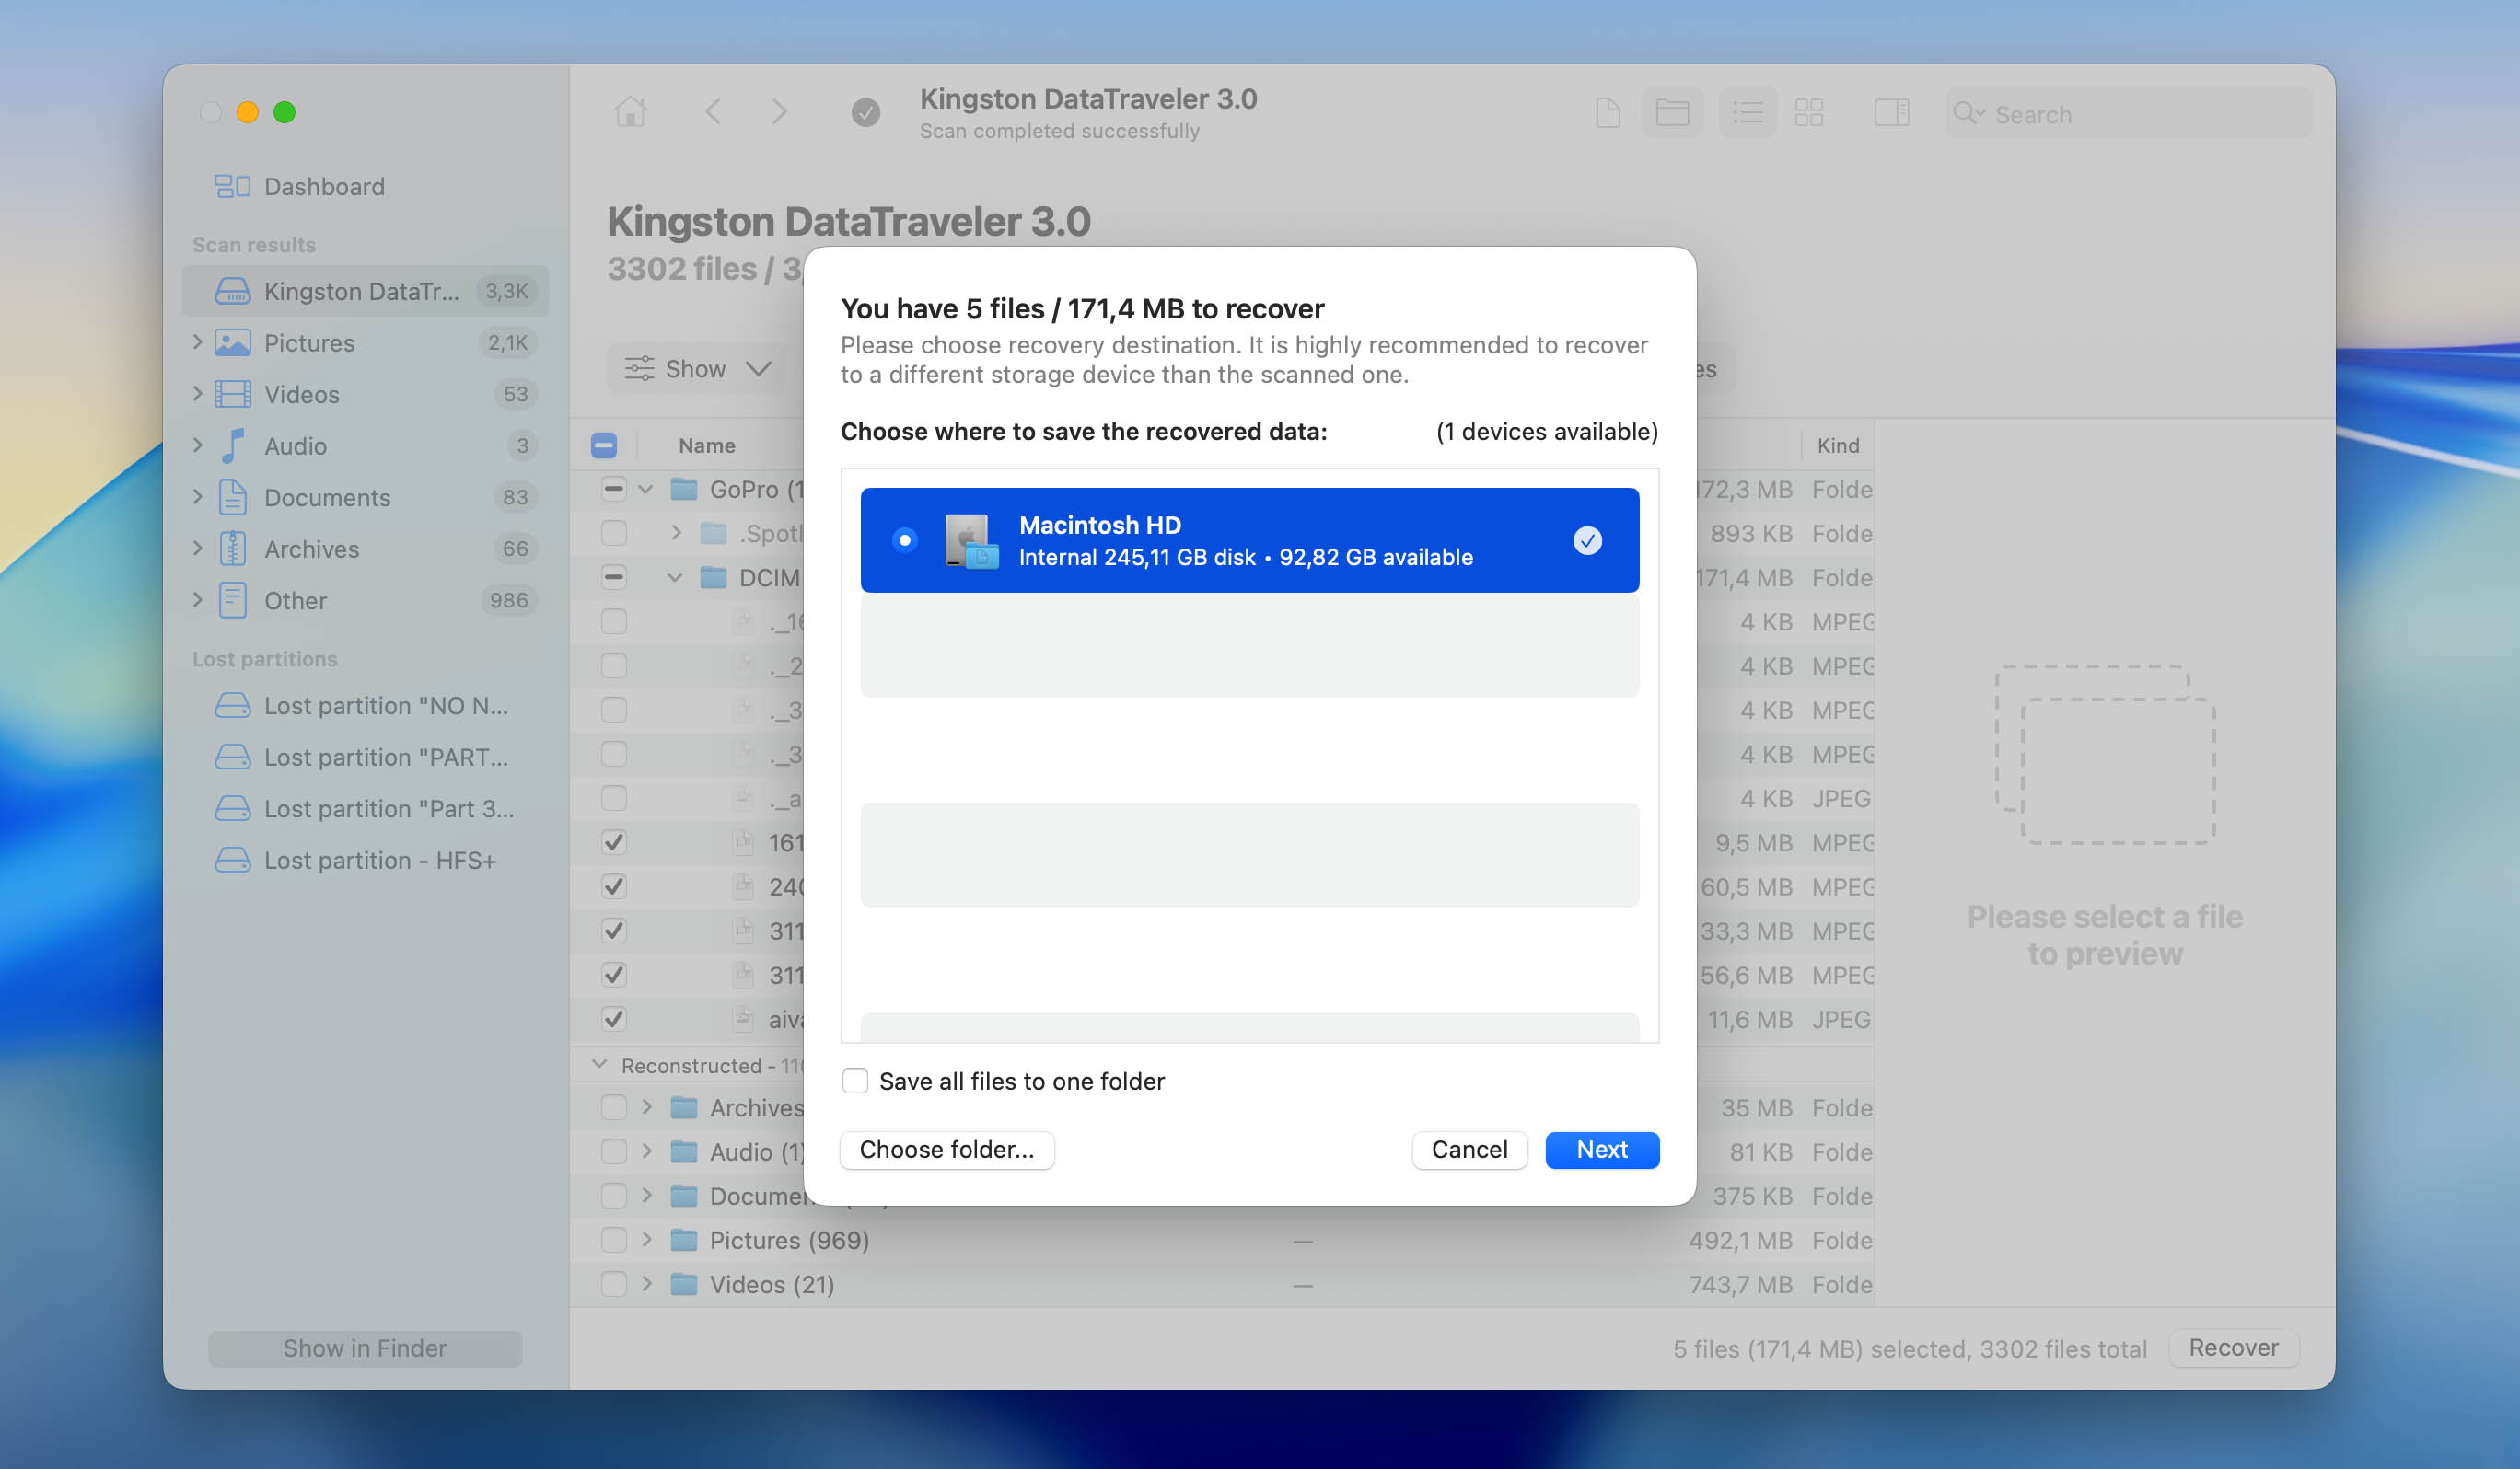Click the Home icon in toolbar
The image size is (2520, 1469).
630,112
